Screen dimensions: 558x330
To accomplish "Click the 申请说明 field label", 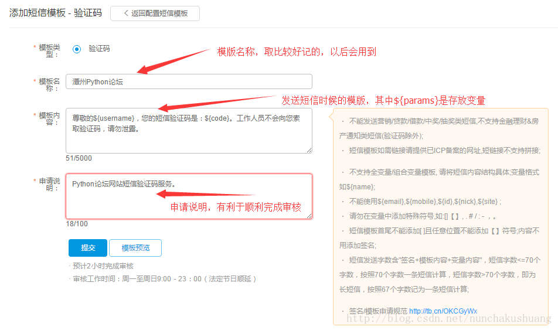I will click(49, 185).
